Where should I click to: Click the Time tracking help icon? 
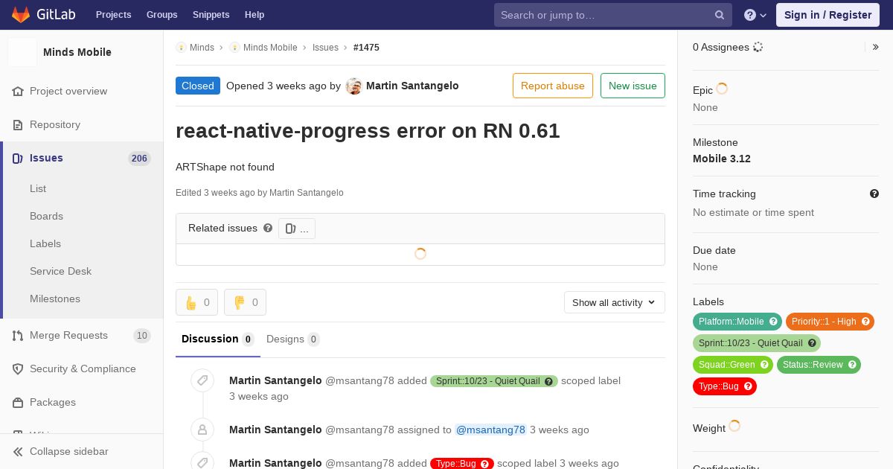point(874,194)
